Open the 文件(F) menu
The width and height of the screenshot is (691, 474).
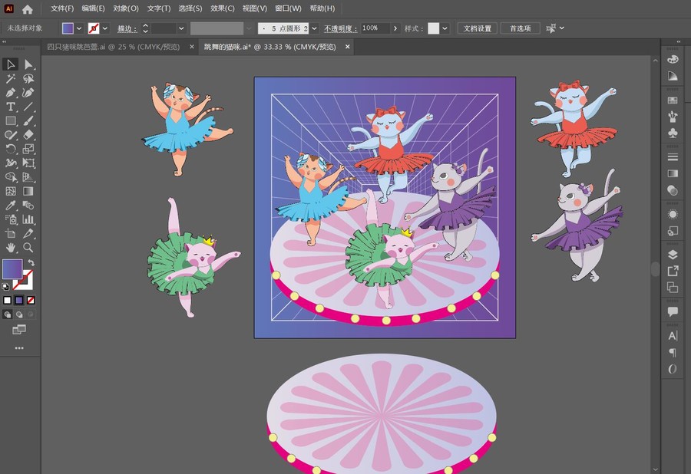[x=62, y=8]
